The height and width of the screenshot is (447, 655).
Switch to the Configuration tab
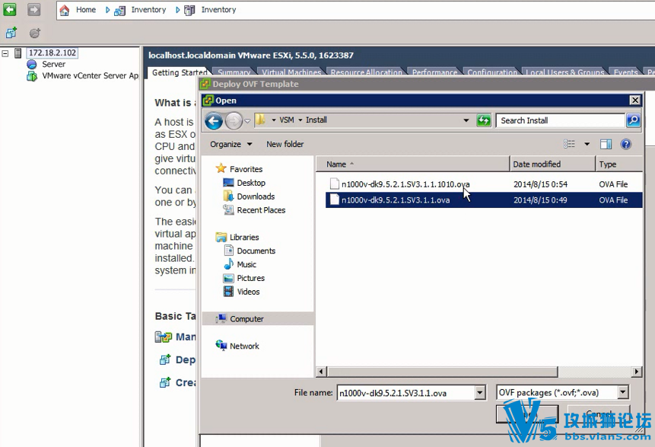pyautogui.click(x=492, y=73)
